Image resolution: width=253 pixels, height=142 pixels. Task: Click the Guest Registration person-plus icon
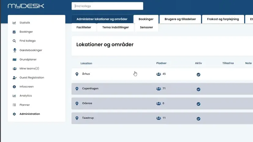click(14, 78)
